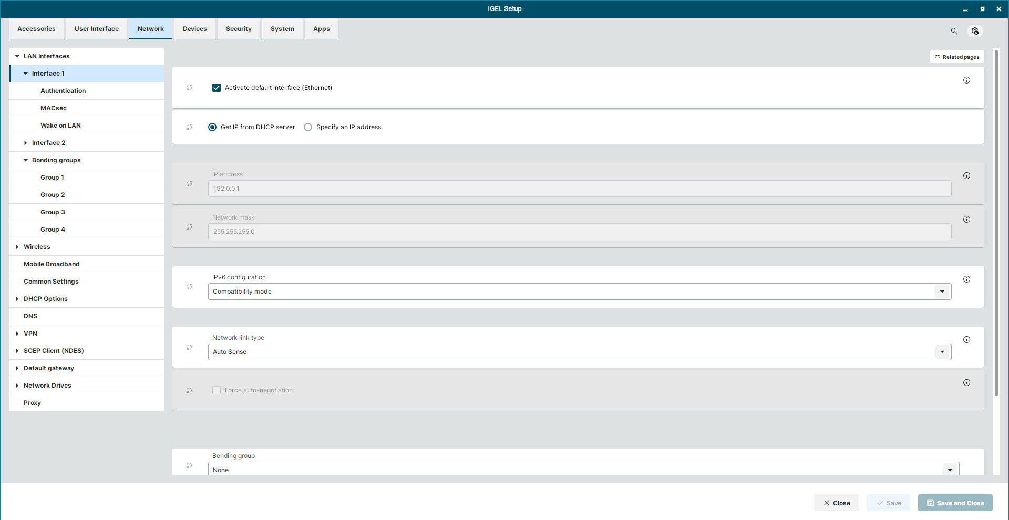
Task: Open Authentication settings page
Action: tap(87, 91)
